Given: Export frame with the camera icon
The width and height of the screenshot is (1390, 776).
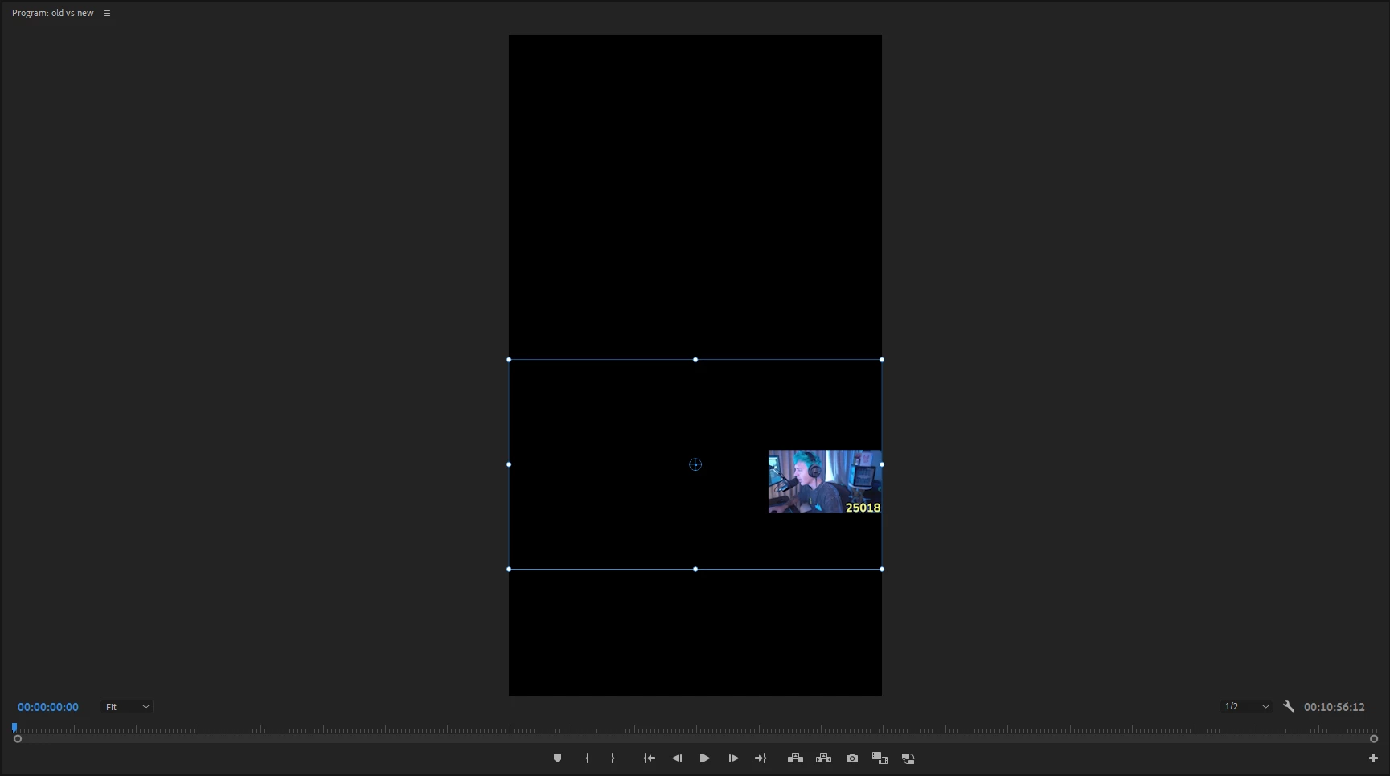Looking at the screenshot, I should click(x=852, y=758).
